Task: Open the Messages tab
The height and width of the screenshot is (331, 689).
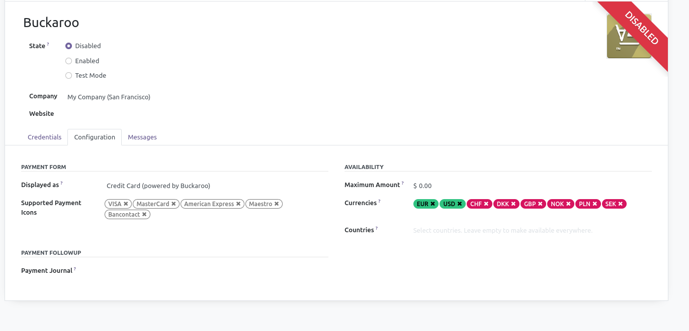Action: pos(142,137)
